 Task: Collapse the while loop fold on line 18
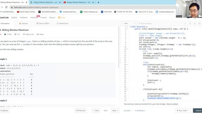[127, 65]
